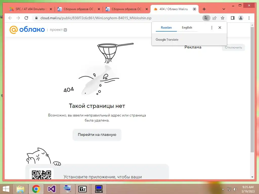This screenshot has height=194, width=259.
Task: Open File Explorer from taskbar
Action: pyautogui.click(x=20, y=189)
